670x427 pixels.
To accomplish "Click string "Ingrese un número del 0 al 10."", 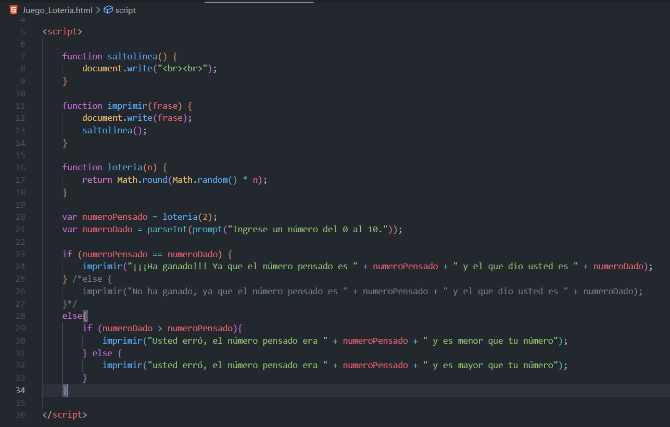I will click(x=308, y=229).
